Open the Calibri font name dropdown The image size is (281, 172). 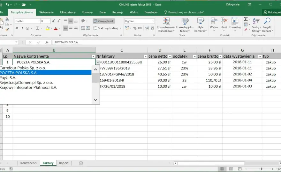coord(39,21)
